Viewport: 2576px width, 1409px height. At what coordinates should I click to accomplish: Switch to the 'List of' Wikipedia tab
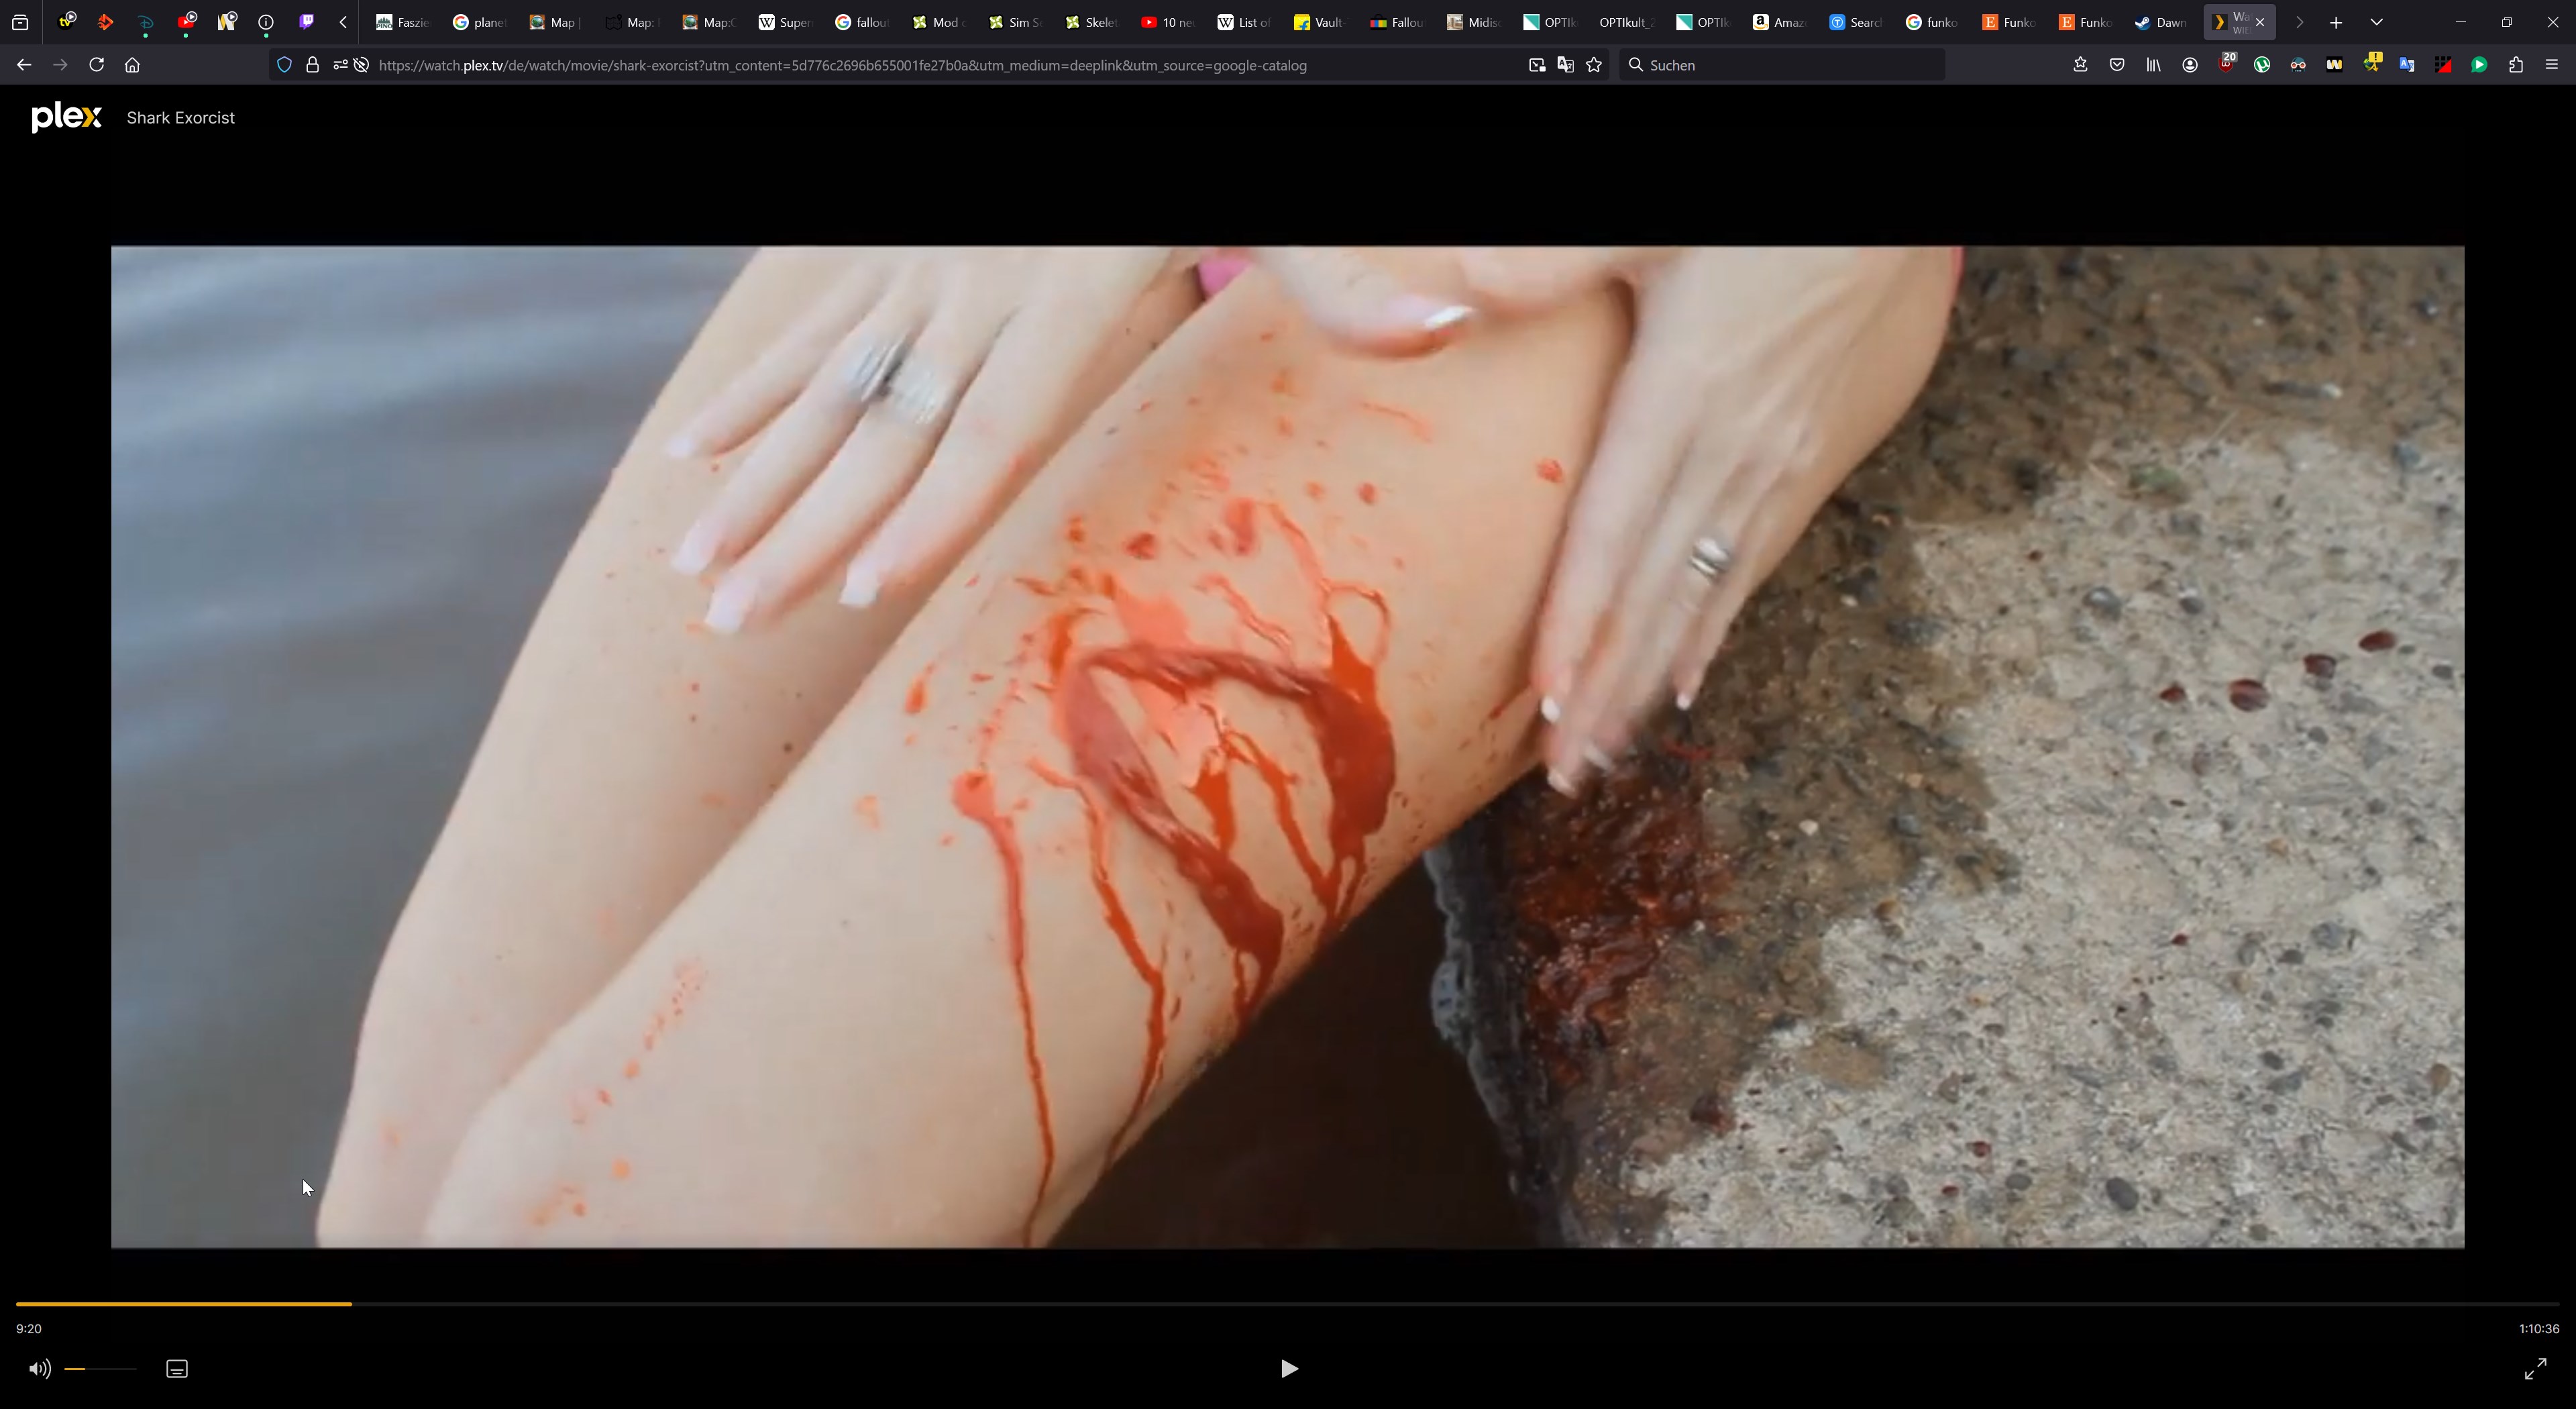click(x=1245, y=22)
